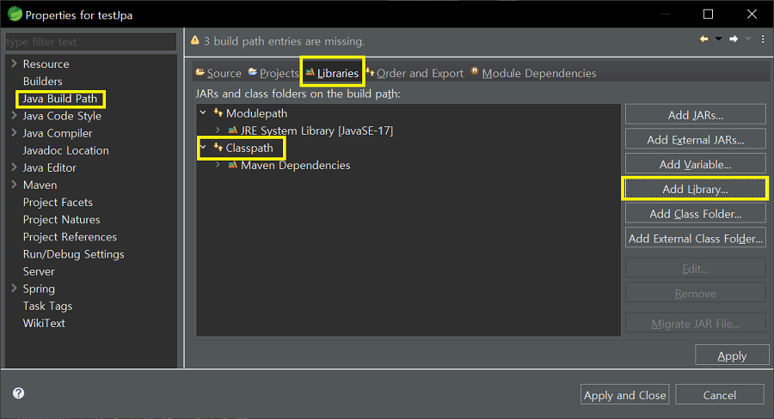This screenshot has width=774, height=419.
Task: Focus the type filter text field
Action: (90, 42)
